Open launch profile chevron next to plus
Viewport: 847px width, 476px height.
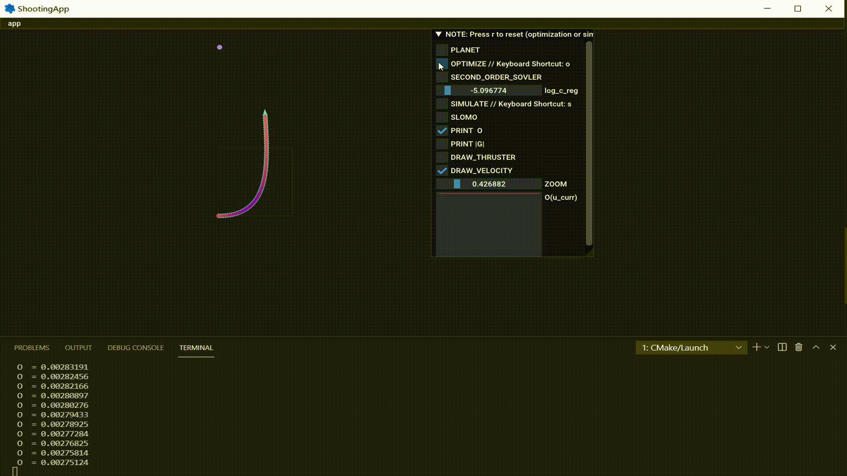coord(767,347)
